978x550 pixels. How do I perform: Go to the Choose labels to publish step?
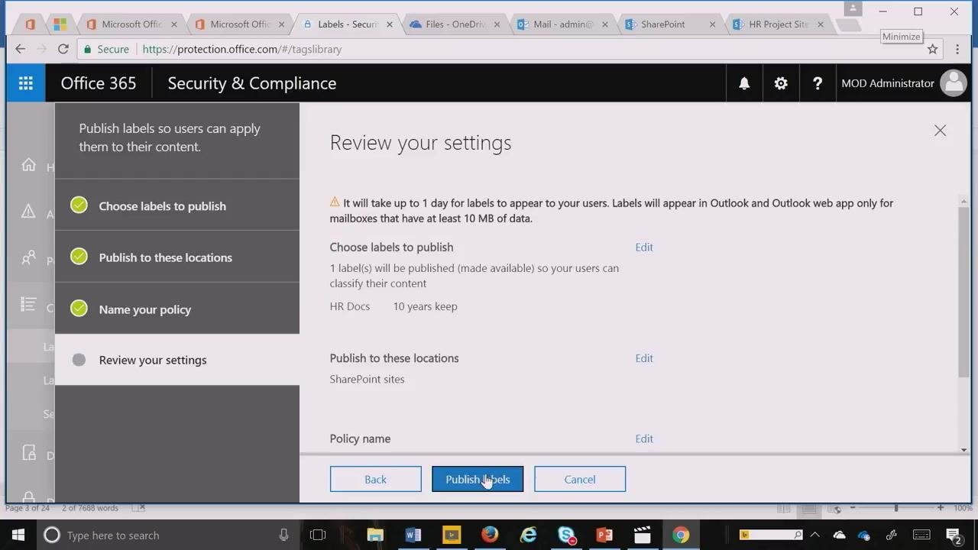point(177,205)
